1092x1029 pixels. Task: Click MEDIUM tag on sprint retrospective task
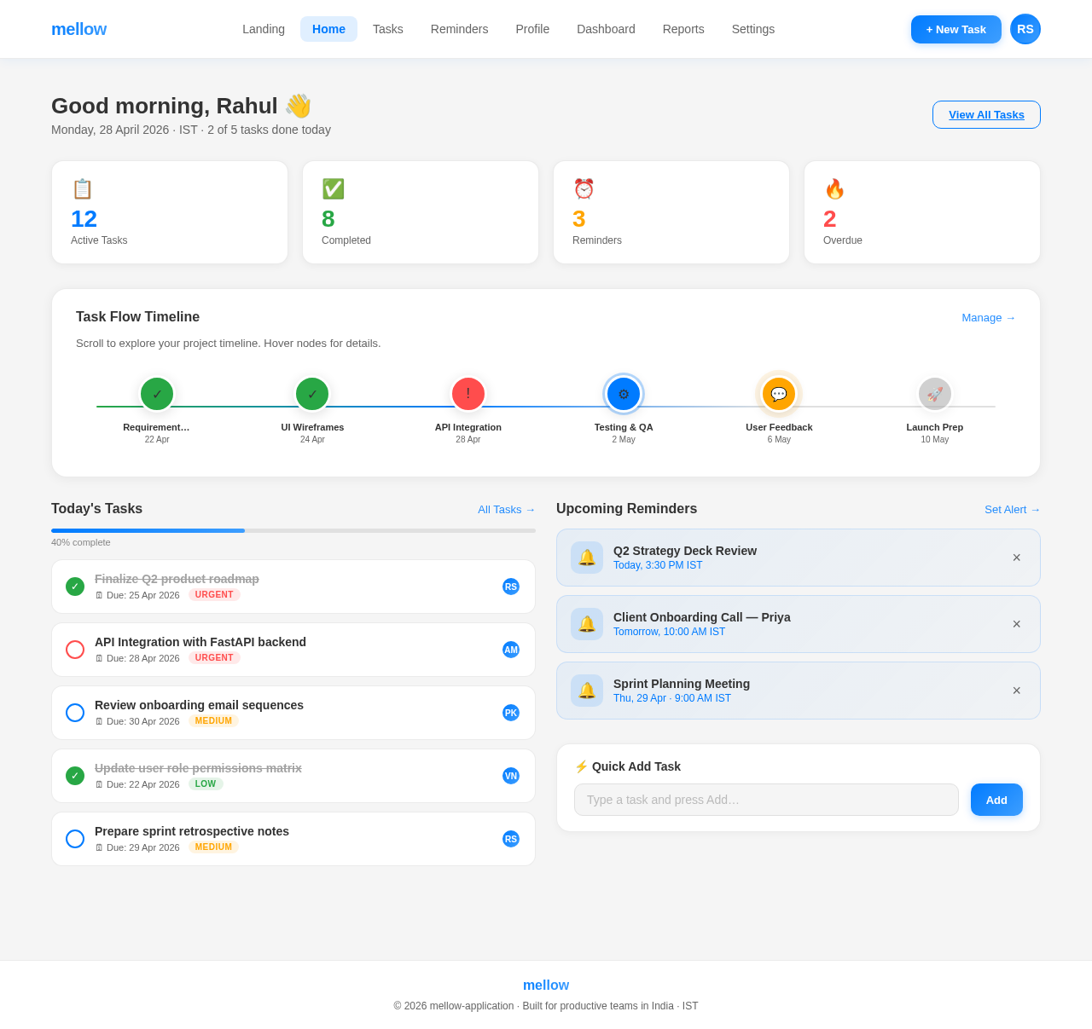(213, 847)
